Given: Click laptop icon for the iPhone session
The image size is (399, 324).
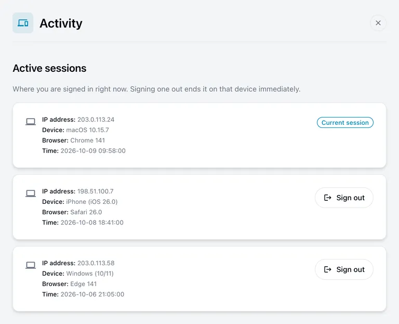Looking at the screenshot, I should click(31, 193).
